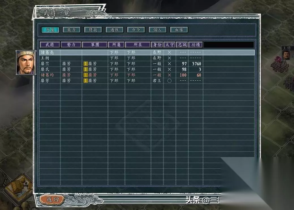The width and height of the screenshot is (294, 210).
Task: Open the 適性 tab
Action: point(115,30)
